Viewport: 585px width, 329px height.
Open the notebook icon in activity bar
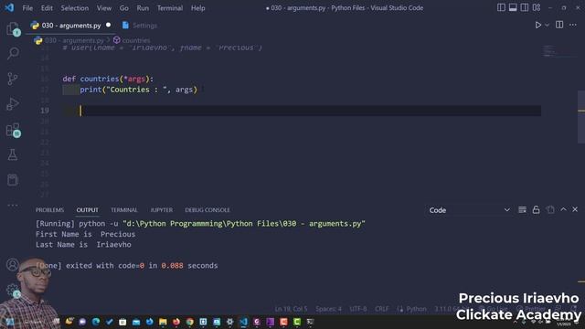[x=12, y=180]
